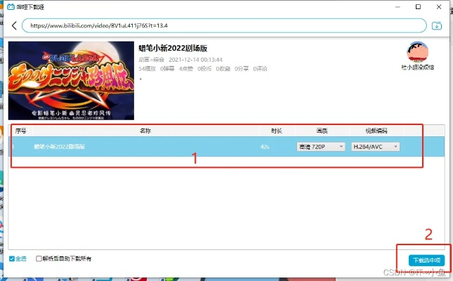
Task: Click the 下载选中项 button
Action: (426, 260)
